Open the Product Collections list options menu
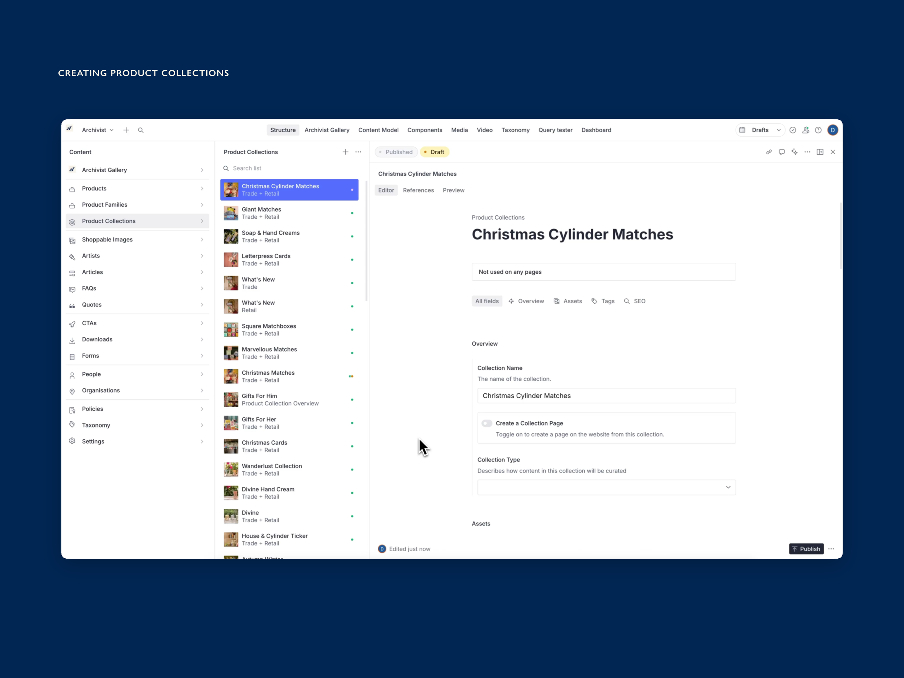This screenshot has height=678, width=904. click(x=358, y=152)
